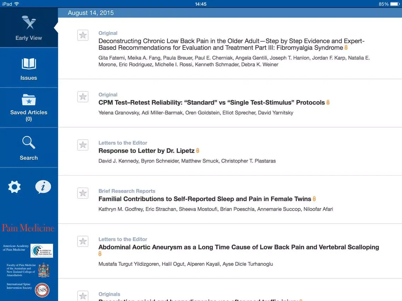This screenshot has height=301, width=402.
Task: Open Saved Articles folder
Action: click(x=28, y=100)
